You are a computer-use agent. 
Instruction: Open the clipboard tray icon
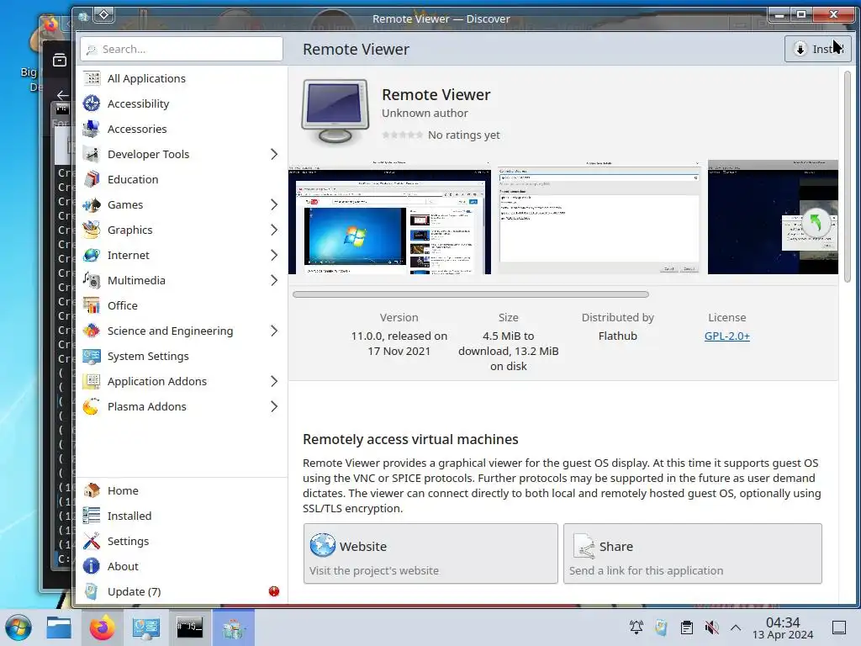(x=686, y=627)
